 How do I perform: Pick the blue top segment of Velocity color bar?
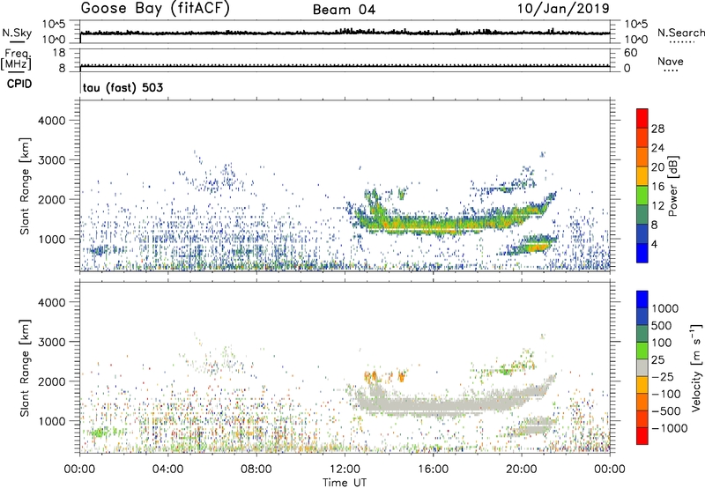[x=642, y=299]
